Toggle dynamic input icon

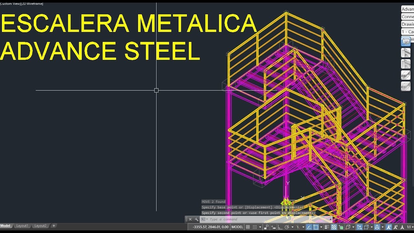(273, 227)
